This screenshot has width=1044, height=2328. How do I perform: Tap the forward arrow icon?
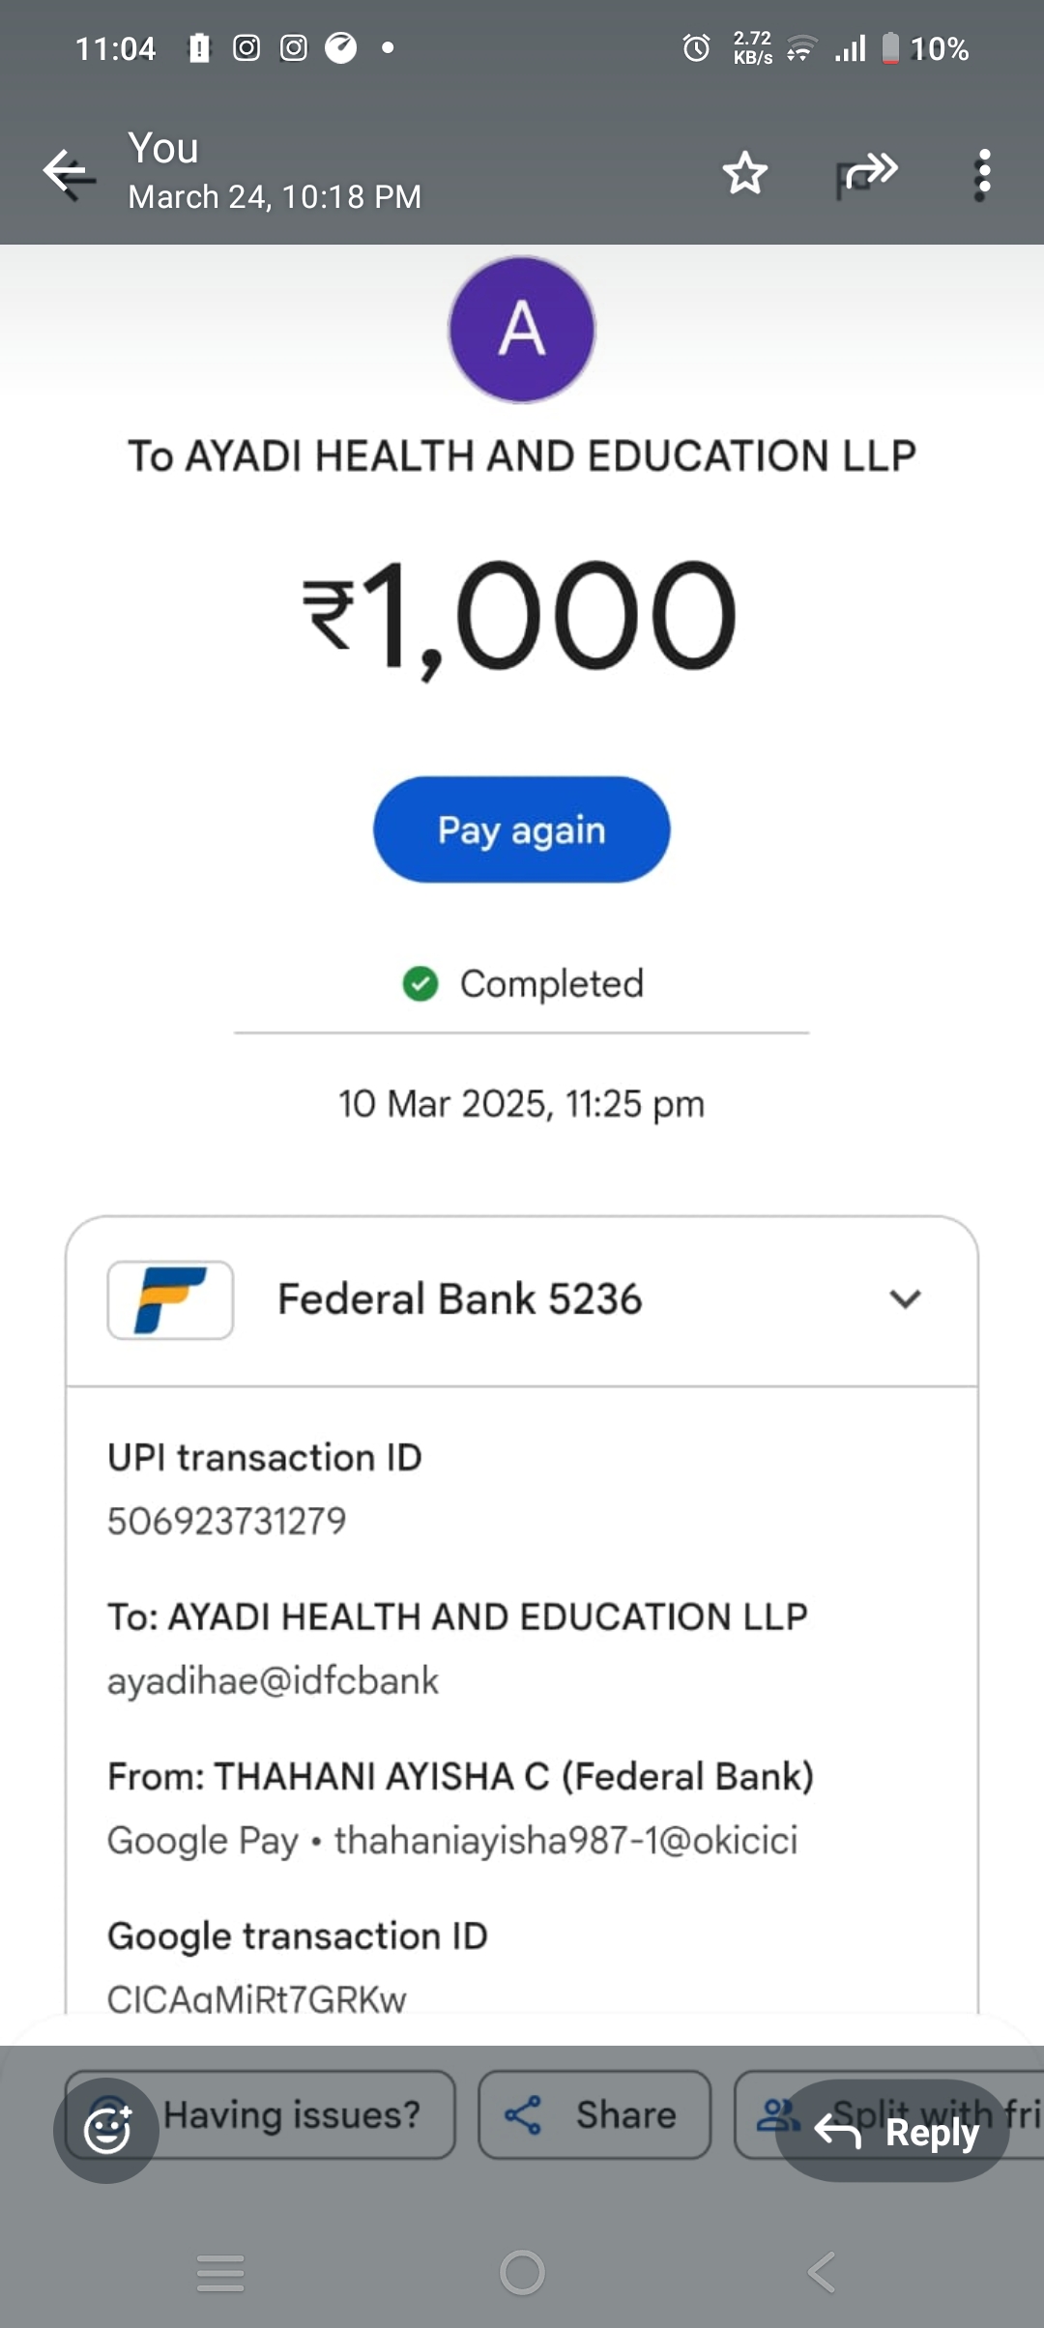[867, 173]
